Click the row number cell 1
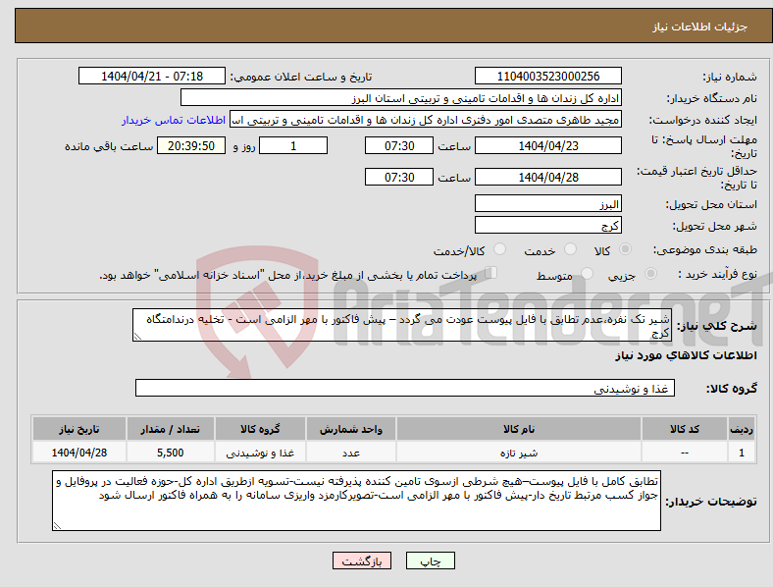The width and height of the screenshot is (773, 587). point(742,453)
